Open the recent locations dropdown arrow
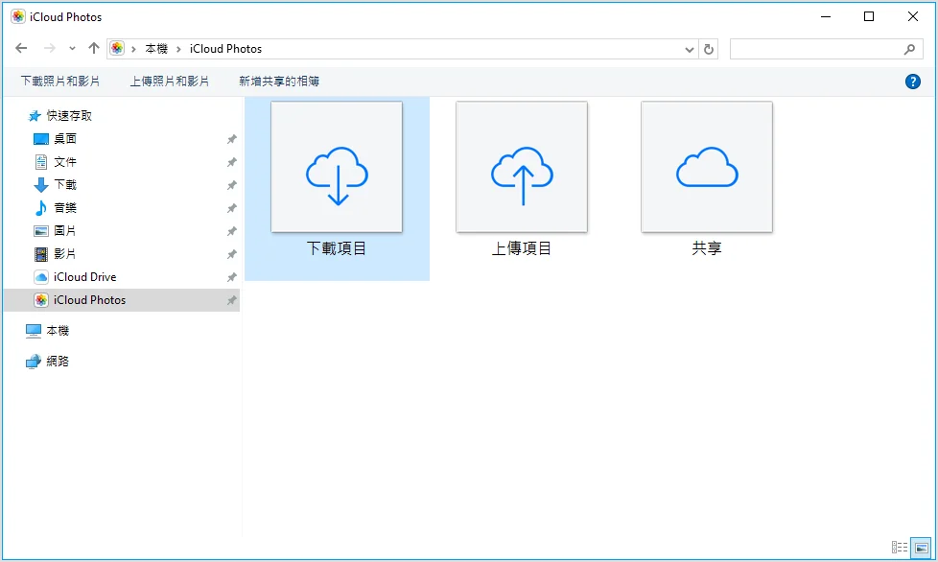The height and width of the screenshot is (562, 938). click(72, 49)
